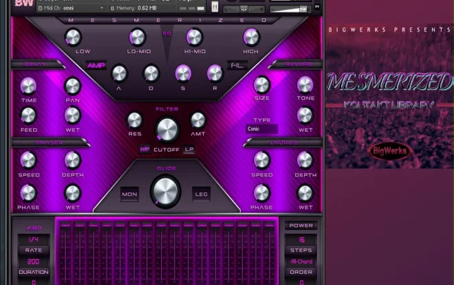The width and height of the screenshot is (454, 285).
Task: Click the Filter AMT knob
Action: pyautogui.click(x=198, y=120)
